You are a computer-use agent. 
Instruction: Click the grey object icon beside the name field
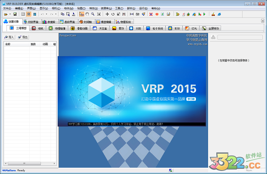click(x=213, y=37)
